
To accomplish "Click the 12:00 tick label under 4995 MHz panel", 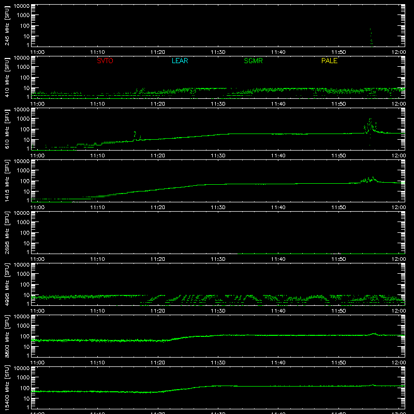I will 398,311.
